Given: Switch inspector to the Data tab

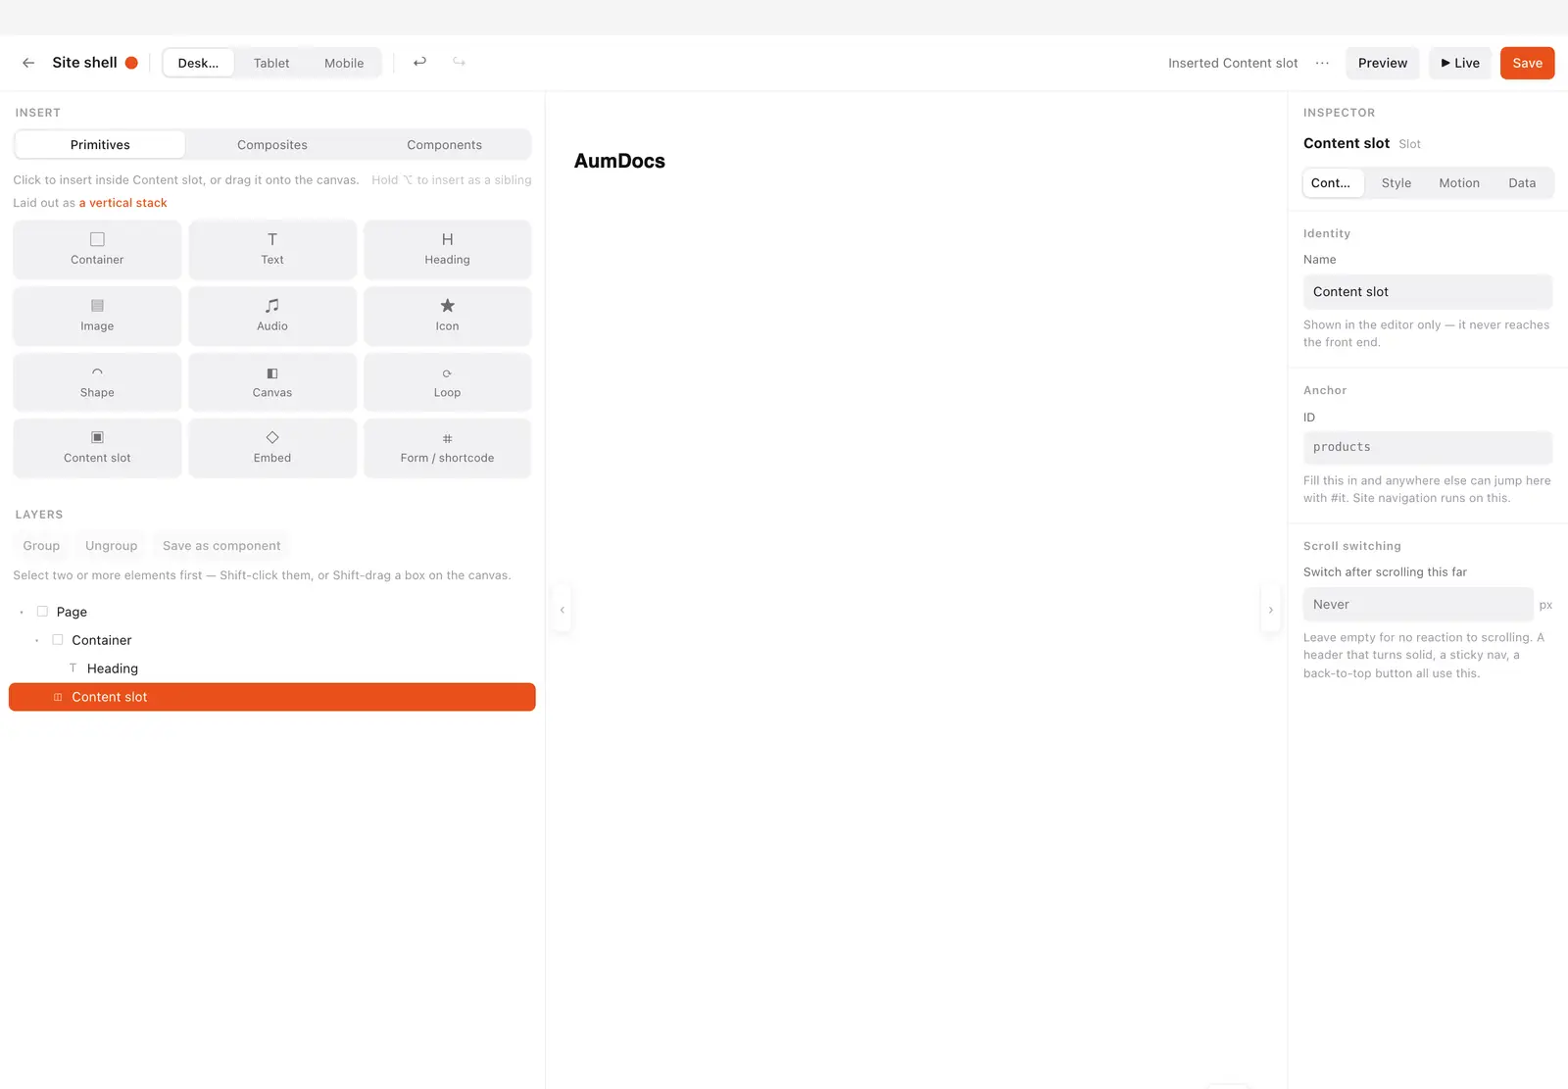Looking at the screenshot, I should pyautogui.click(x=1522, y=183).
